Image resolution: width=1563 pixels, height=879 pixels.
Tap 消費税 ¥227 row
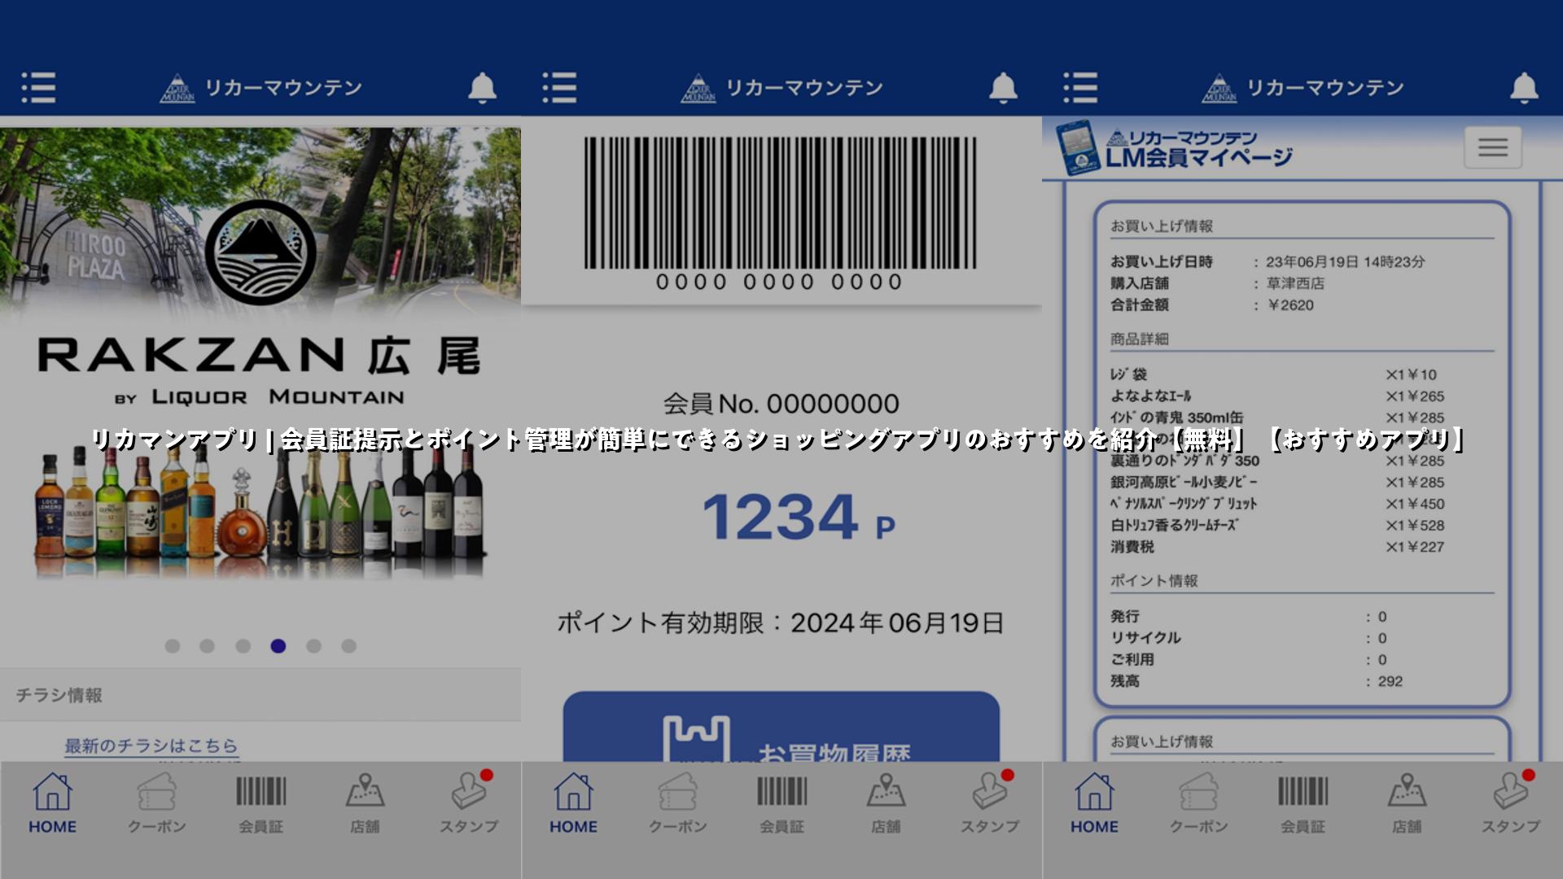(x=1302, y=547)
